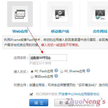Screen dimensions: 108x108
Task: Click the blue 确定 button
Action: pyautogui.click(x=39, y=103)
